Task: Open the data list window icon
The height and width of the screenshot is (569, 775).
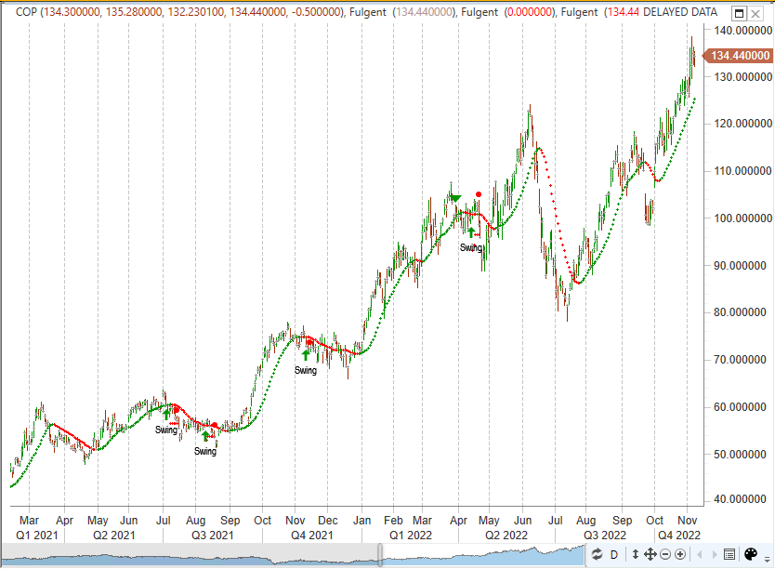Action: coord(729,555)
